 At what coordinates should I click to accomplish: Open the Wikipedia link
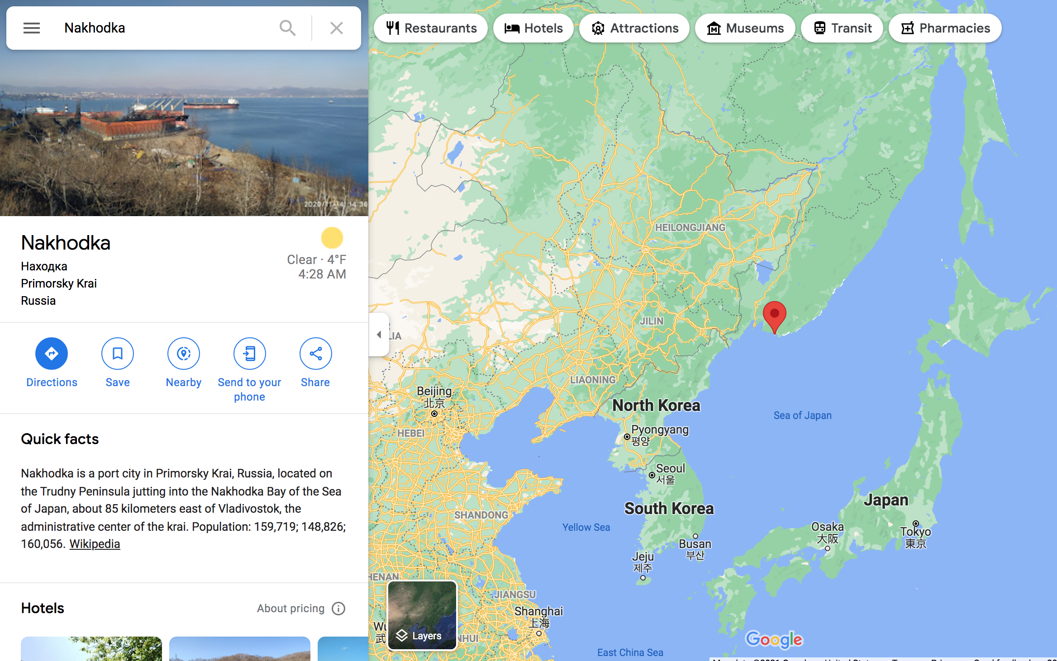click(x=95, y=544)
